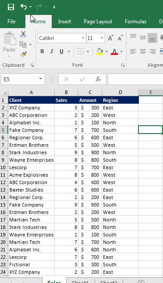Viewport: 163px width, 283px height.
Task: Expand the font name dropdown list
Action: coord(83,38)
